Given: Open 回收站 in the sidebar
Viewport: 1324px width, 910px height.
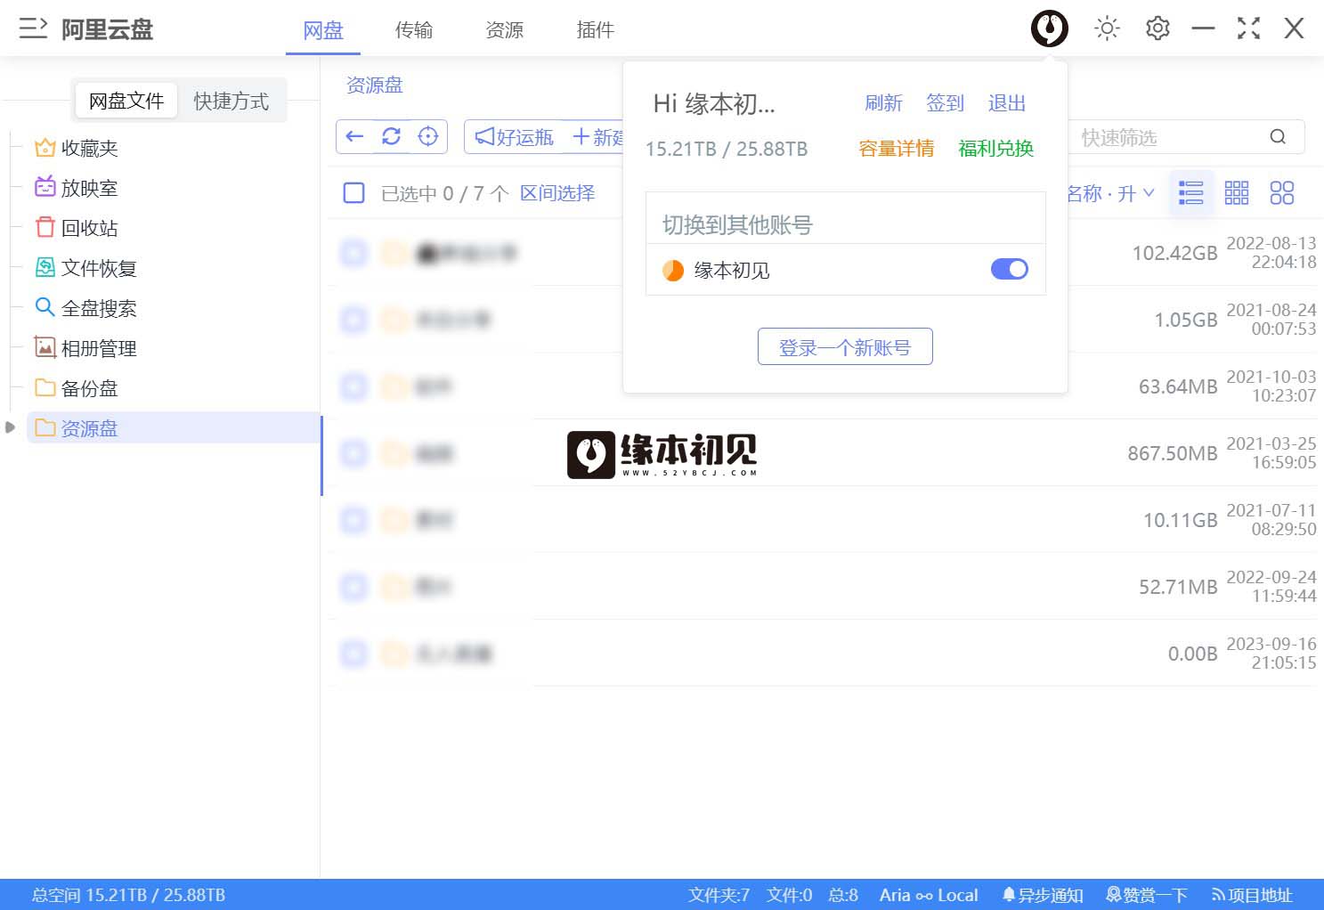Looking at the screenshot, I should click(76, 228).
